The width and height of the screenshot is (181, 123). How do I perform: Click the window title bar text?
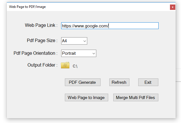(27, 7)
